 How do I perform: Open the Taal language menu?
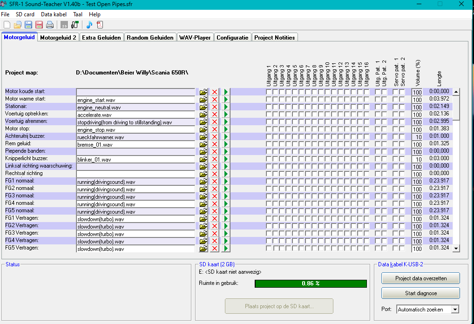pyautogui.click(x=78, y=14)
